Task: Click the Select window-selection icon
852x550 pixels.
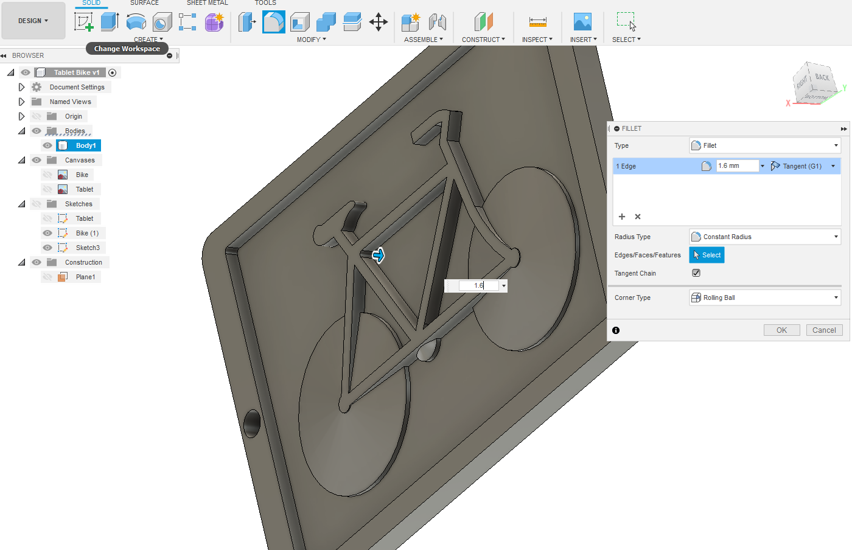Action: (626, 22)
